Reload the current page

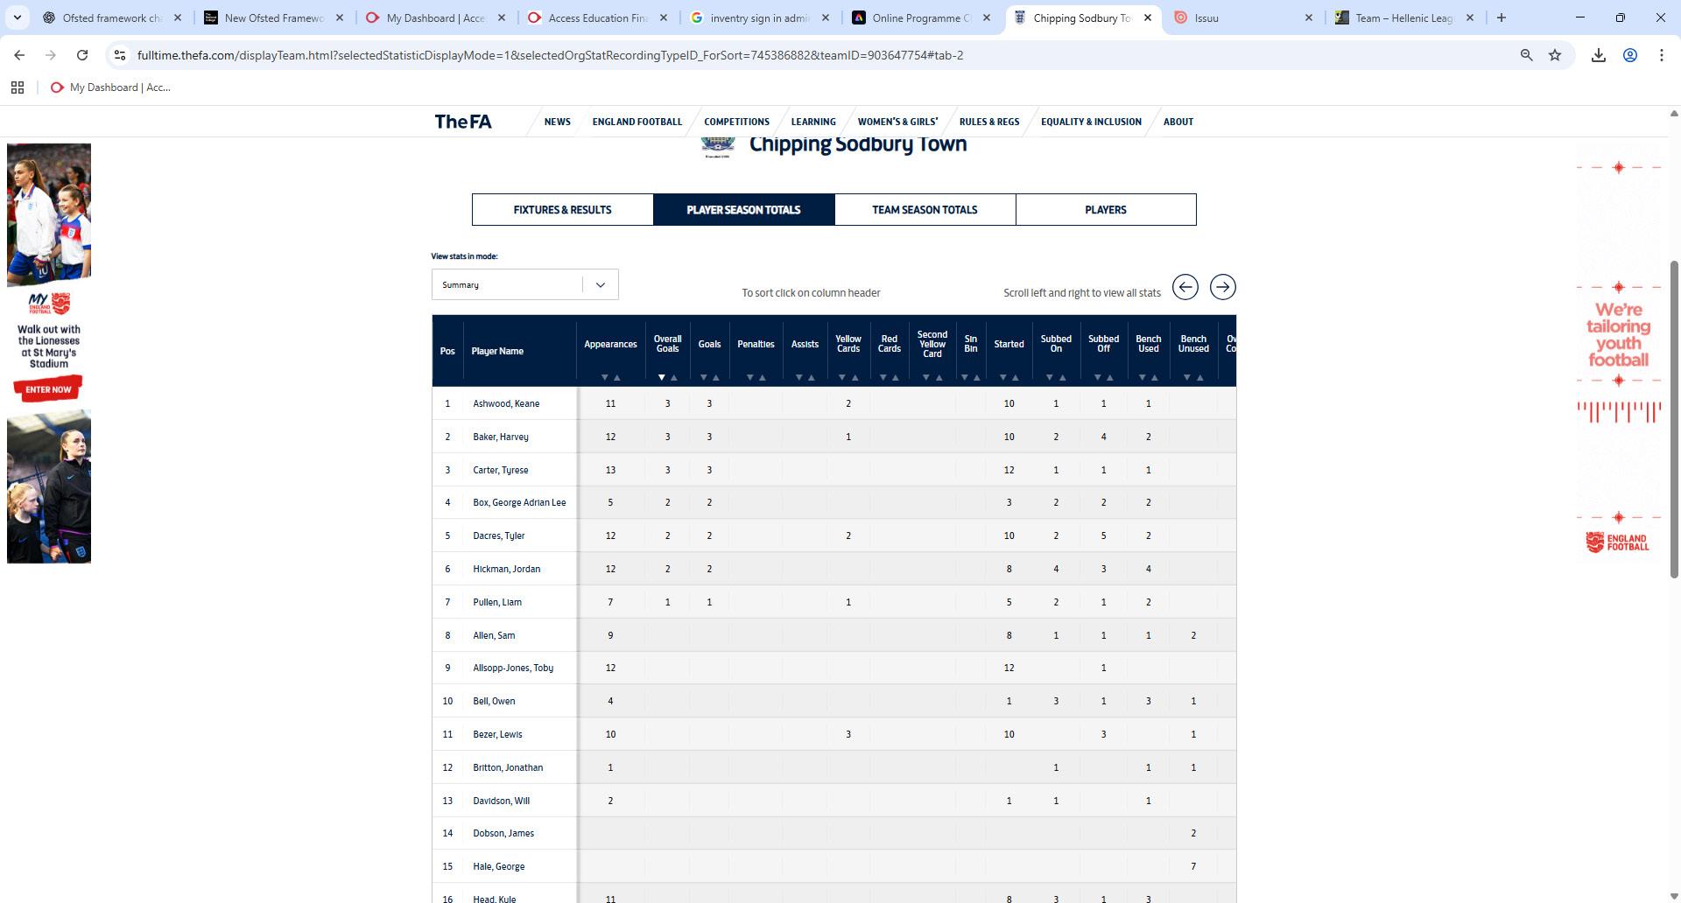pyautogui.click(x=82, y=55)
